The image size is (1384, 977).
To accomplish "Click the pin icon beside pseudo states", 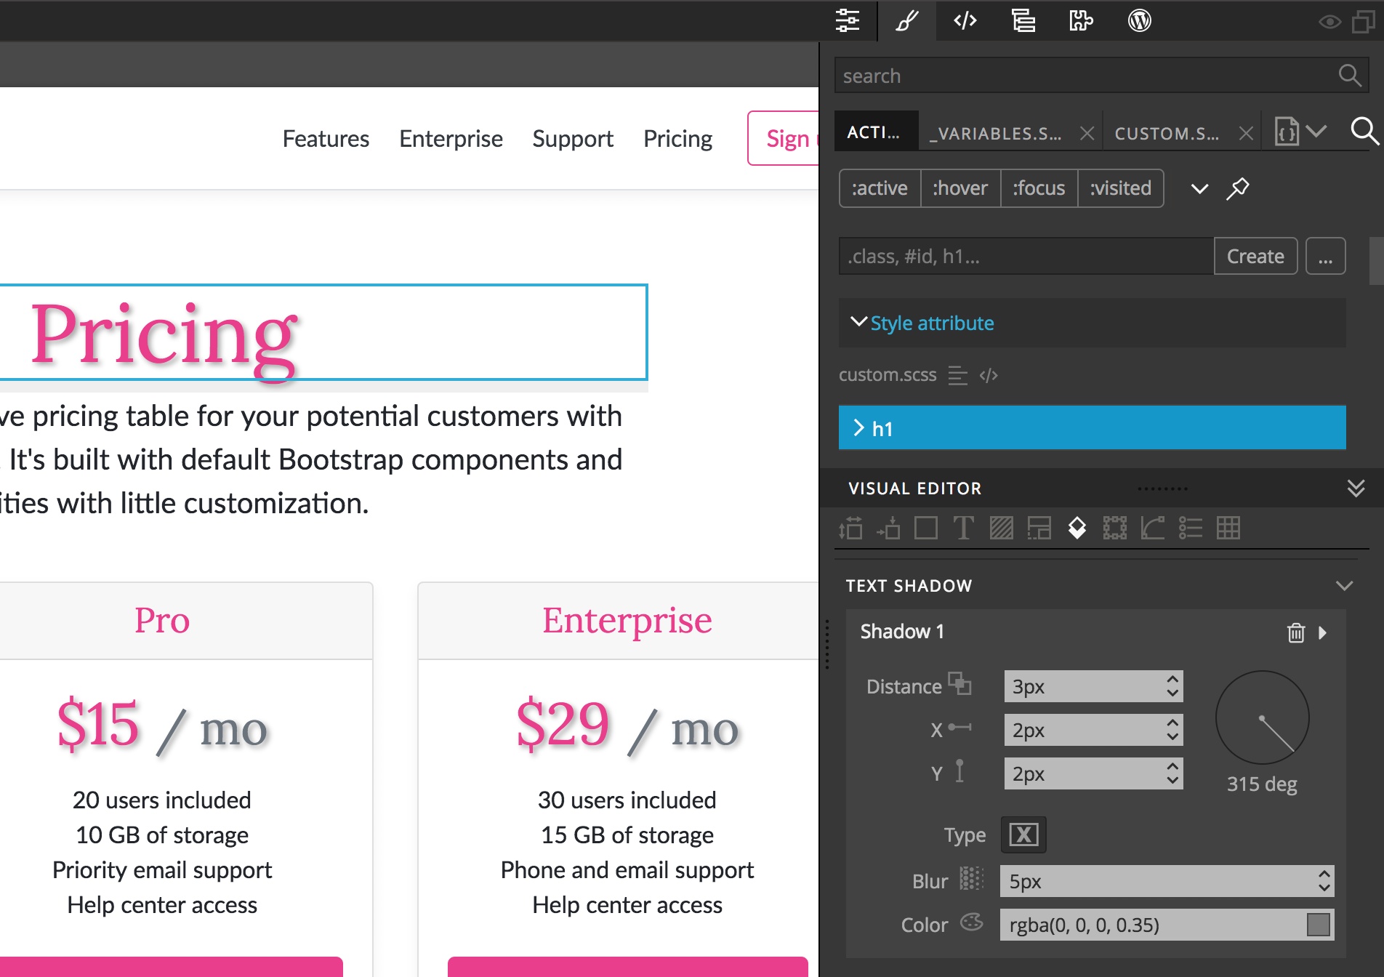I will tap(1237, 188).
